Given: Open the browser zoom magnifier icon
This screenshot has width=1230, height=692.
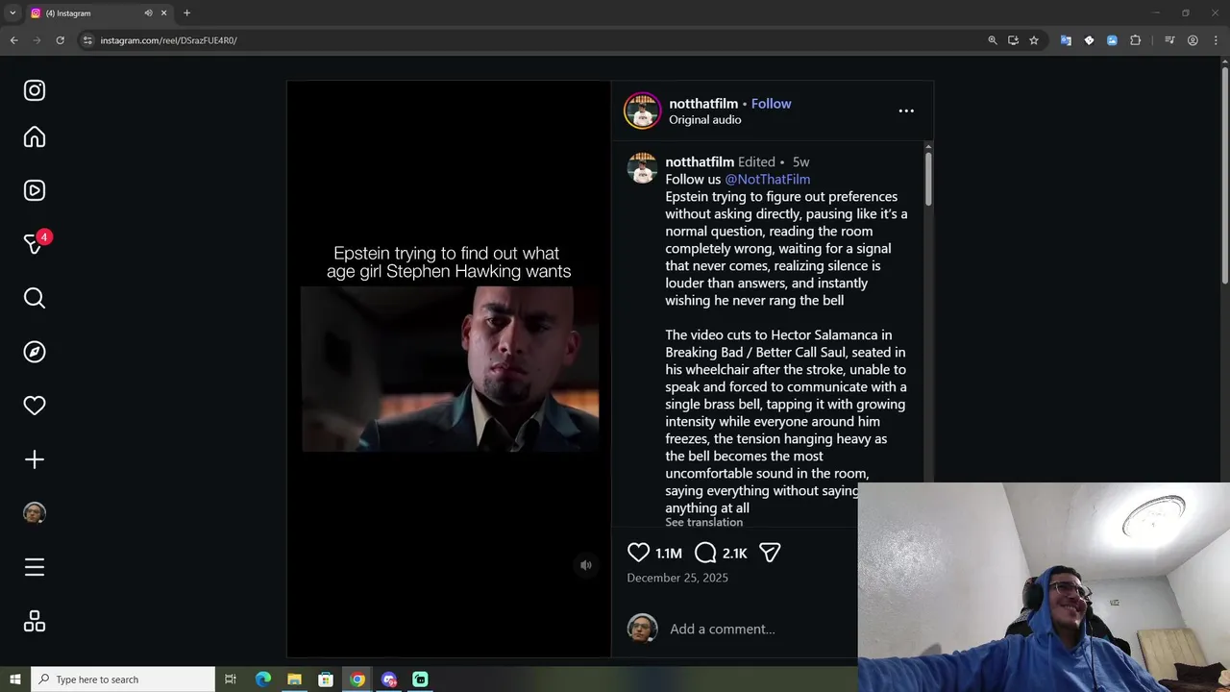Looking at the screenshot, I should click(993, 40).
